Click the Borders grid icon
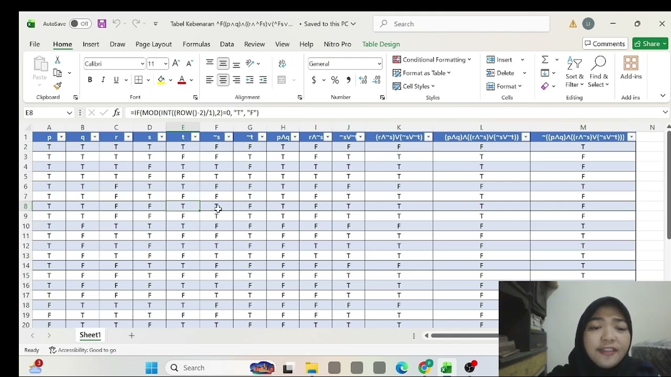Viewport: 671px width, 377px height. [x=138, y=80]
